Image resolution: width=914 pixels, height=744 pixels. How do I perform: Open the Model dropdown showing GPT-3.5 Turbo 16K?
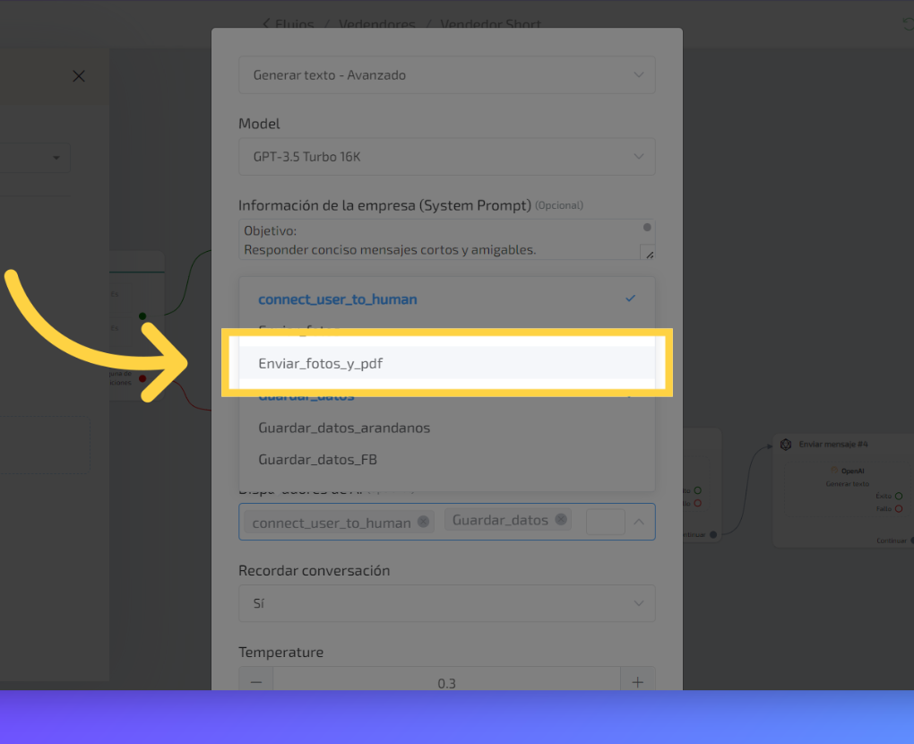(x=446, y=157)
